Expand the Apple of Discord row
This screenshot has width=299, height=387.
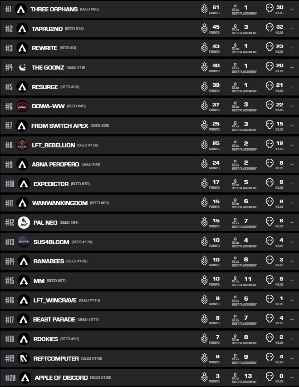pos(292,377)
